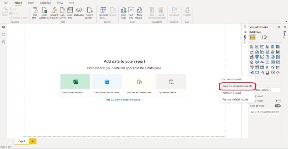Select the Area chart visual
The width and height of the screenshot is (288, 149).
pyautogui.click(x=257, y=52)
